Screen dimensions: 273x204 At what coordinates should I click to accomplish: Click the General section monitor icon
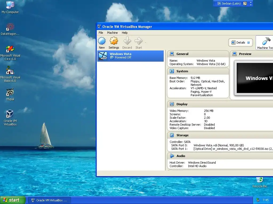pos(172,54)
